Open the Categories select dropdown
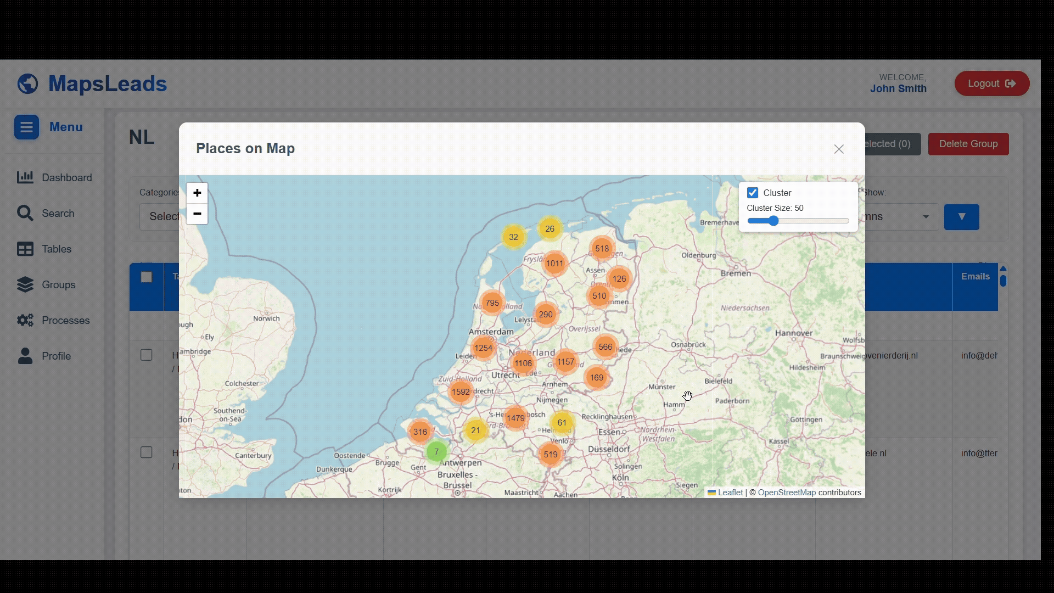 [160, 217]
